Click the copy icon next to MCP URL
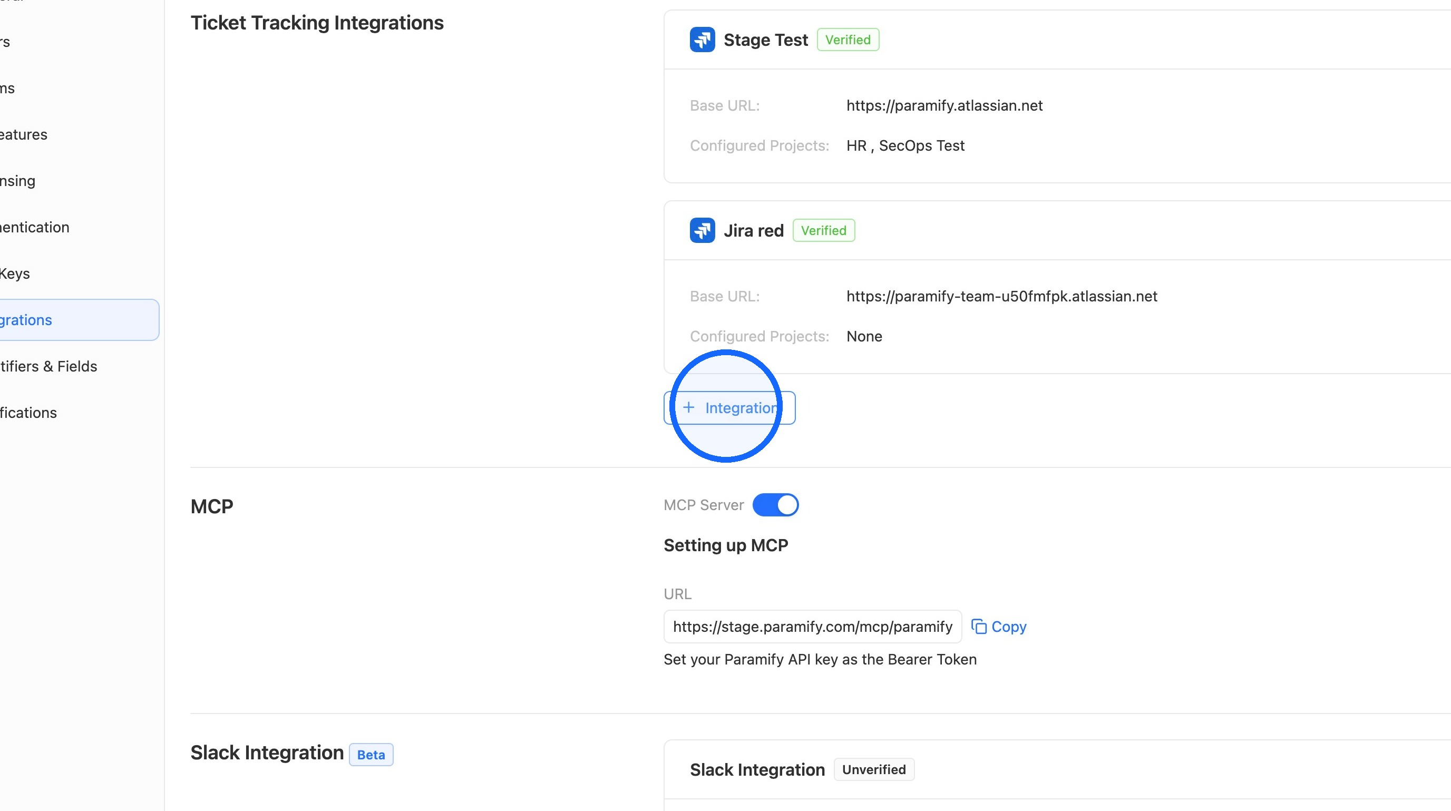The height and width of the screenshot is (811, 1451). (979, 626)
